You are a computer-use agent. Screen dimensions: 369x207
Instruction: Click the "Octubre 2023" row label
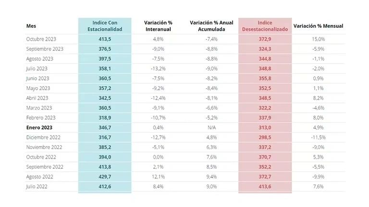click(41, 39)
